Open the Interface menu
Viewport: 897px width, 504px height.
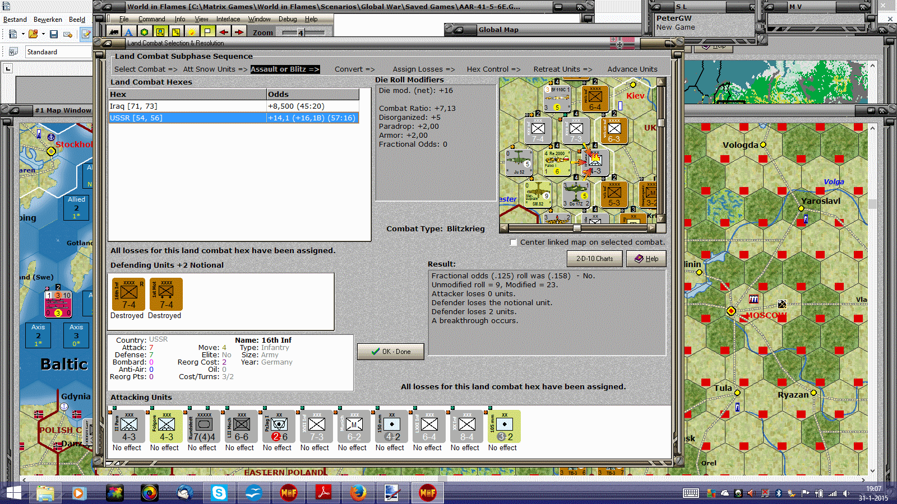(228, 19)
